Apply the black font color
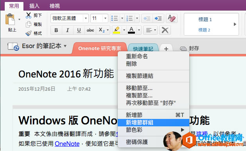Image resolution: width=246 pixels, height=151 pixels. coord(131,30)
